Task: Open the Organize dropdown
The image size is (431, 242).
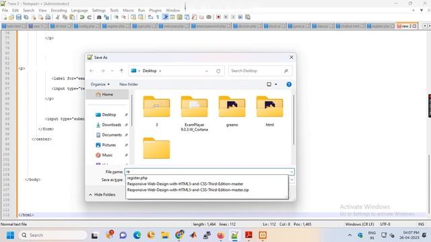Action: [x=100, y=84]
